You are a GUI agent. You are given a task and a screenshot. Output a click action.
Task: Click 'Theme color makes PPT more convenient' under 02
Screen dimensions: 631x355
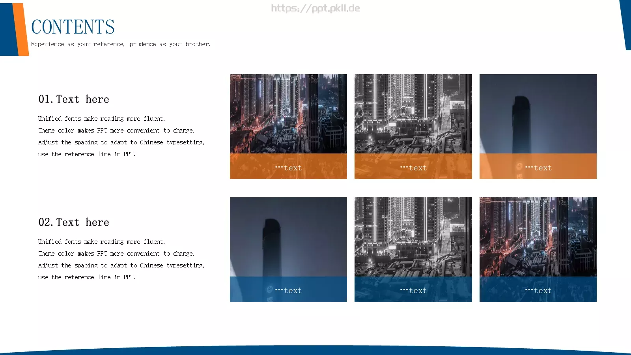click(116, 253)
